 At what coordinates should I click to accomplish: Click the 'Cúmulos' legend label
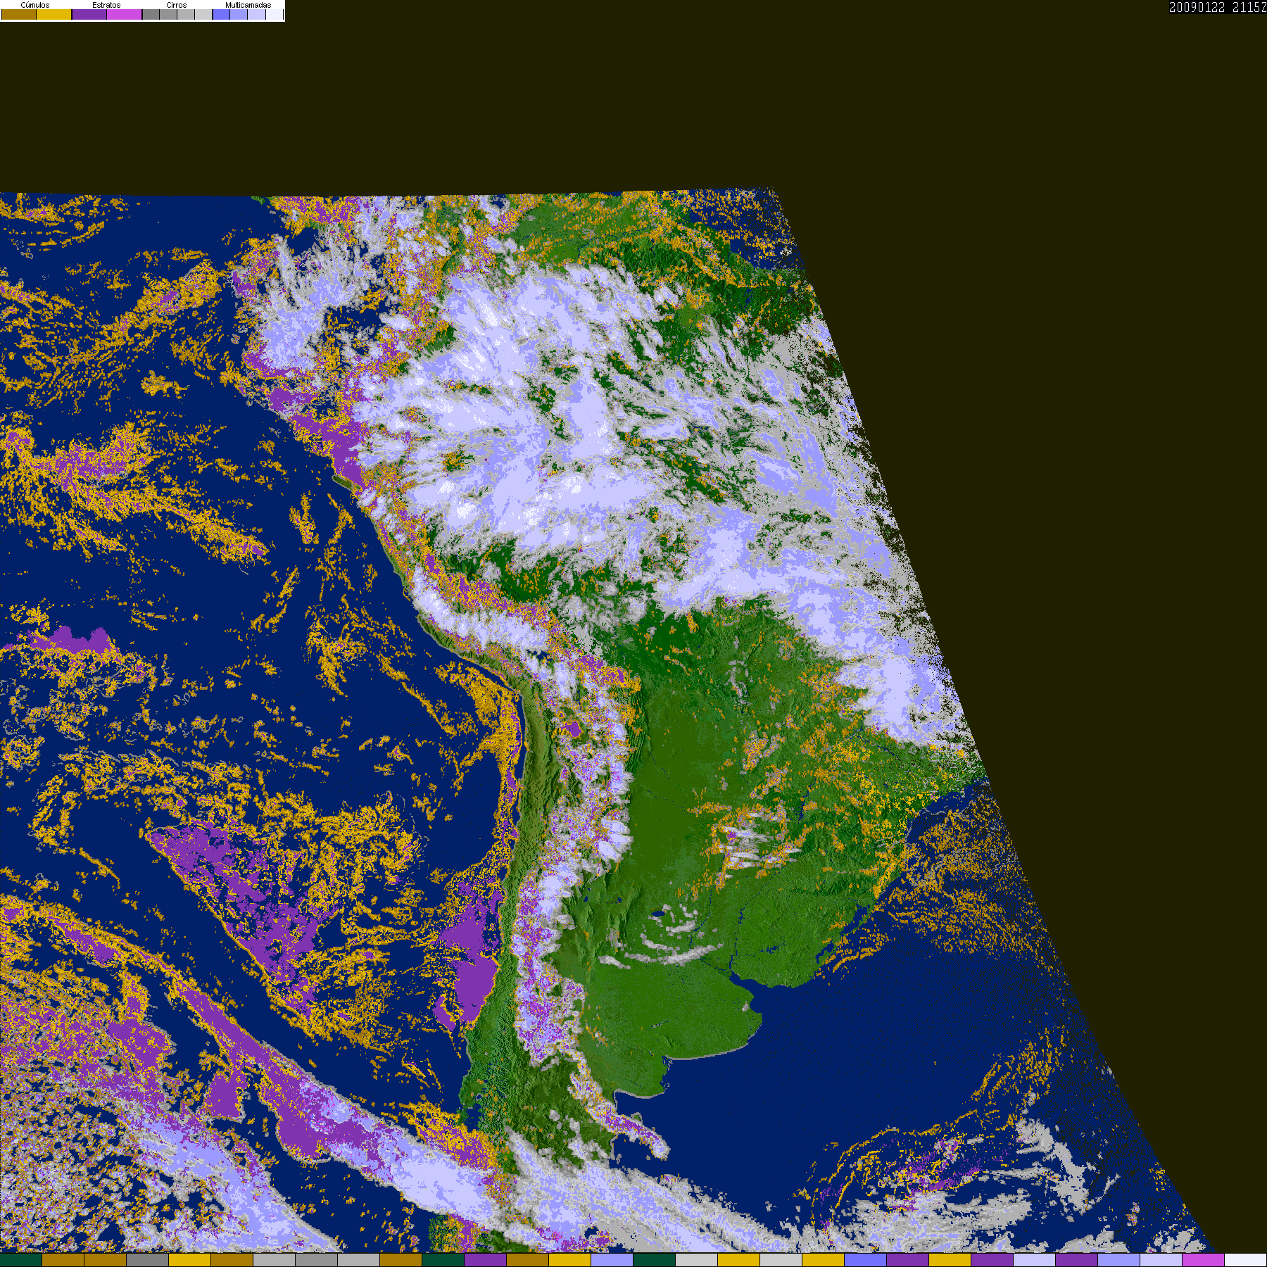(x=35, y=5)
